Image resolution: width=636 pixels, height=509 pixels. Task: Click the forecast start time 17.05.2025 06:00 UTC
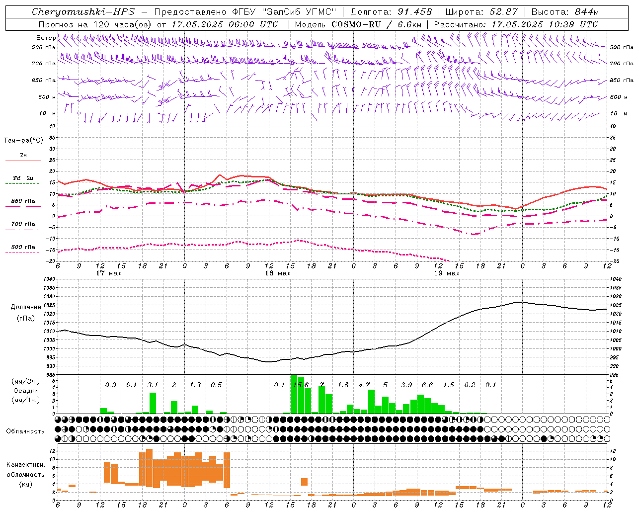[x=225, y=24]
